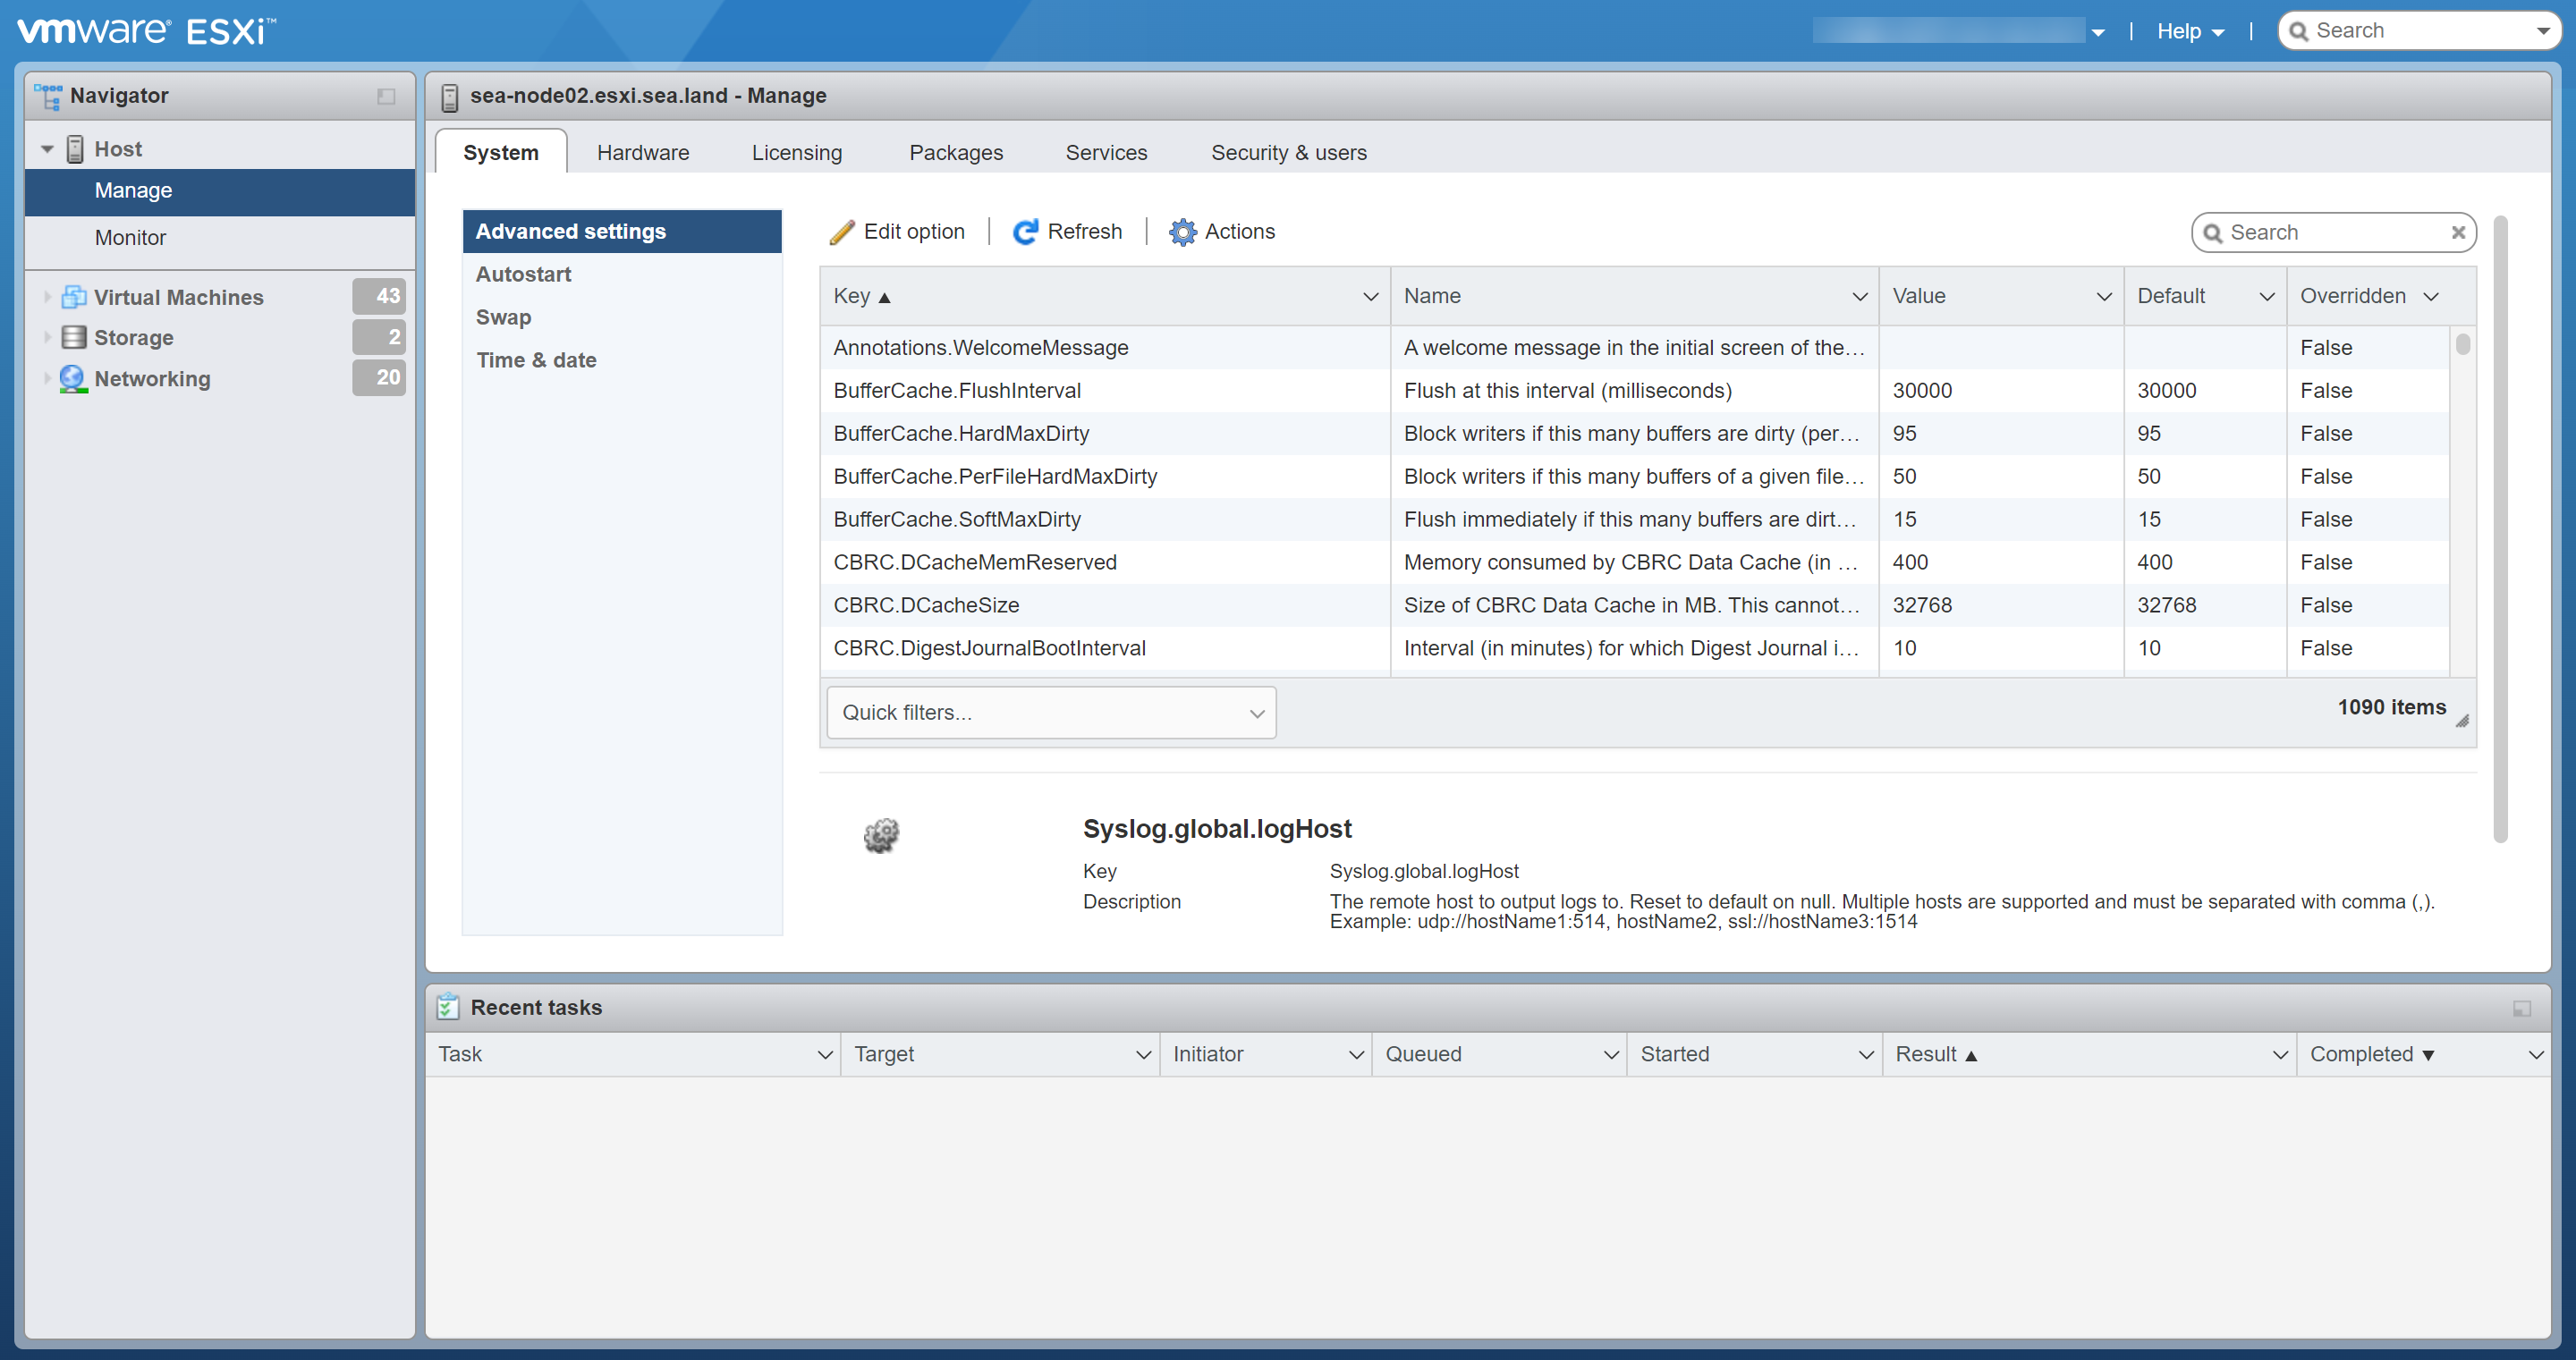Select the Virtual Machines icon in Navigator
The image size is (2576, 1360).
(x=73, y=296)
